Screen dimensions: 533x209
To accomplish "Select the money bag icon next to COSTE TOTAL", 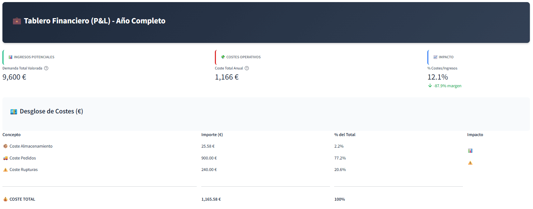I will click(5, 199).
